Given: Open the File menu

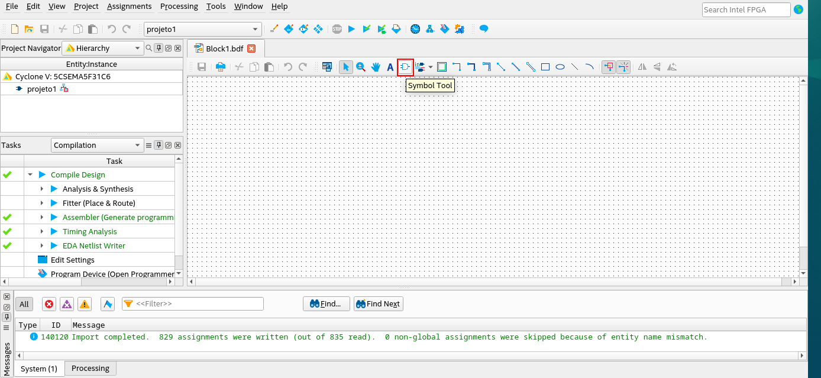Looking at the screenshot, I should [12, 6].
